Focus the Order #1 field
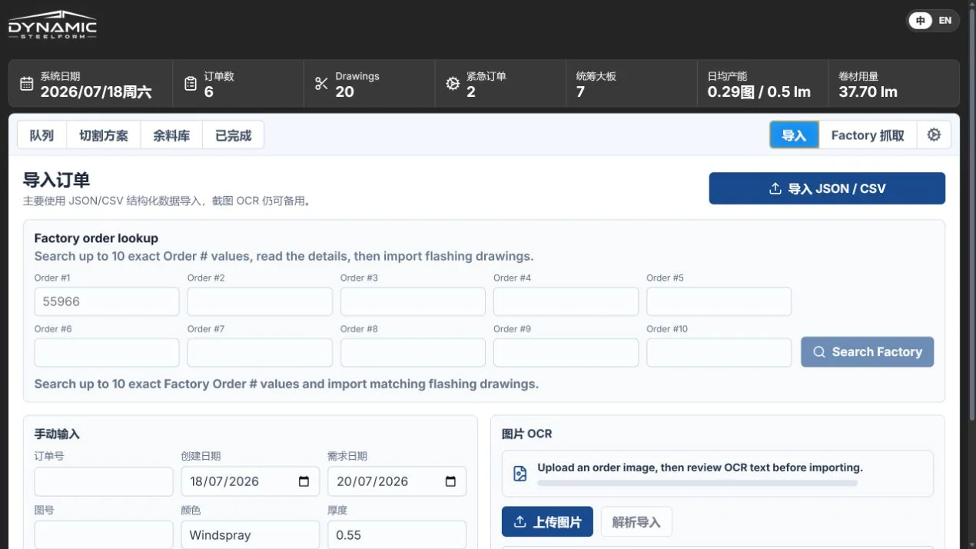Image resolution: width=976 pixels, height=549 pixels. [x=107, y=301]
